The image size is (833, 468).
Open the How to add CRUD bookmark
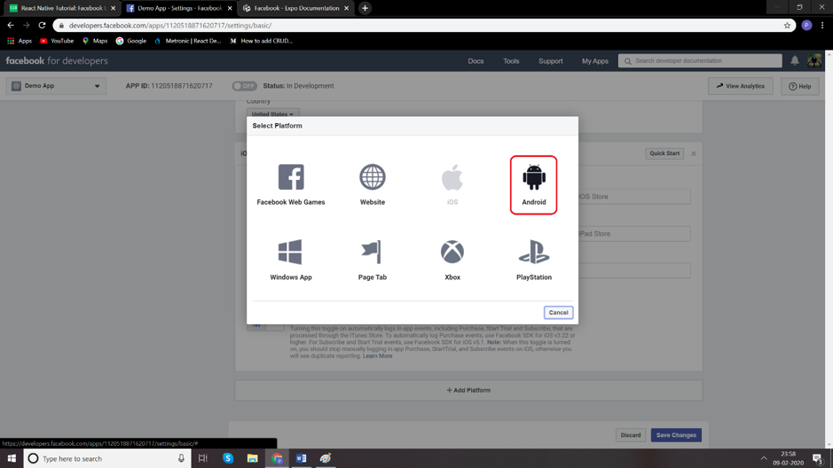click(261, 41)
